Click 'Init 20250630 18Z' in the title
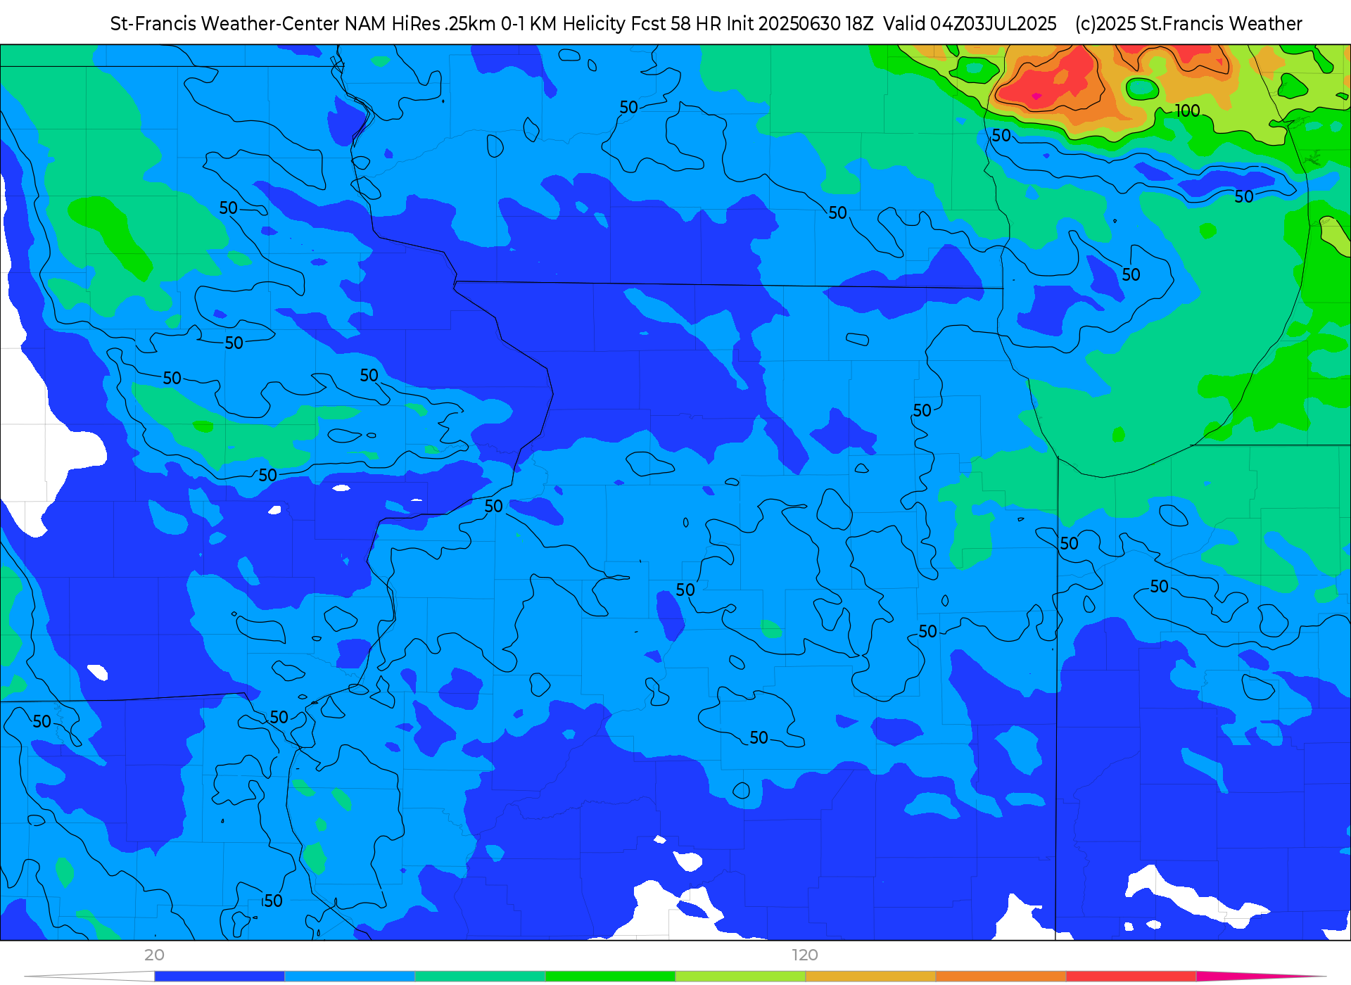Screen dimensions: 1351x985 (x=799, y=24)
